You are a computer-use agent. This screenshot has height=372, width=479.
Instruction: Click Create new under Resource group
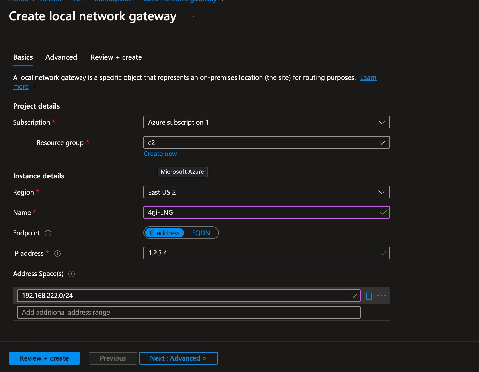[x=160, y=154]
